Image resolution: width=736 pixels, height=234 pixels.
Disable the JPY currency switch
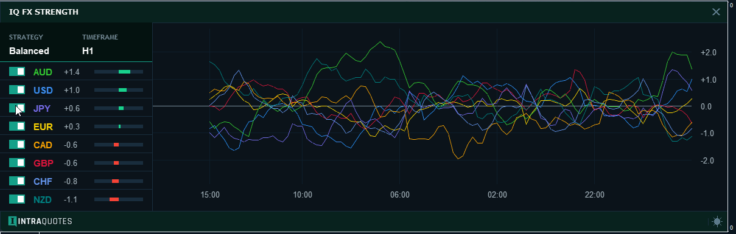(17, 108)
